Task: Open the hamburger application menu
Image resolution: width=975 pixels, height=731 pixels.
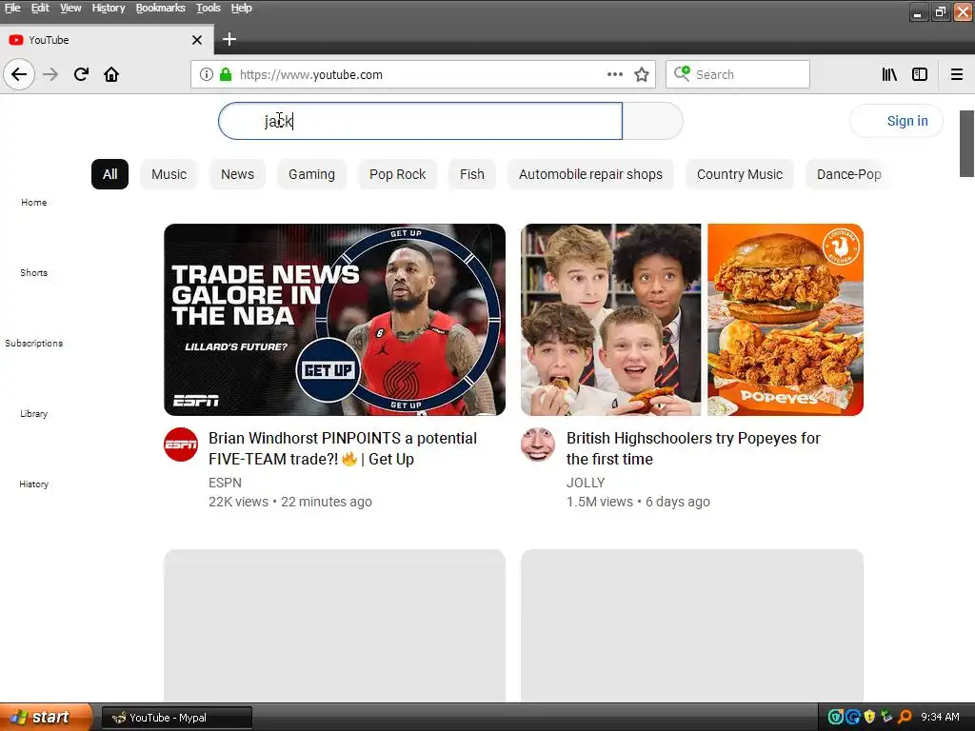Action: point(956,74)
